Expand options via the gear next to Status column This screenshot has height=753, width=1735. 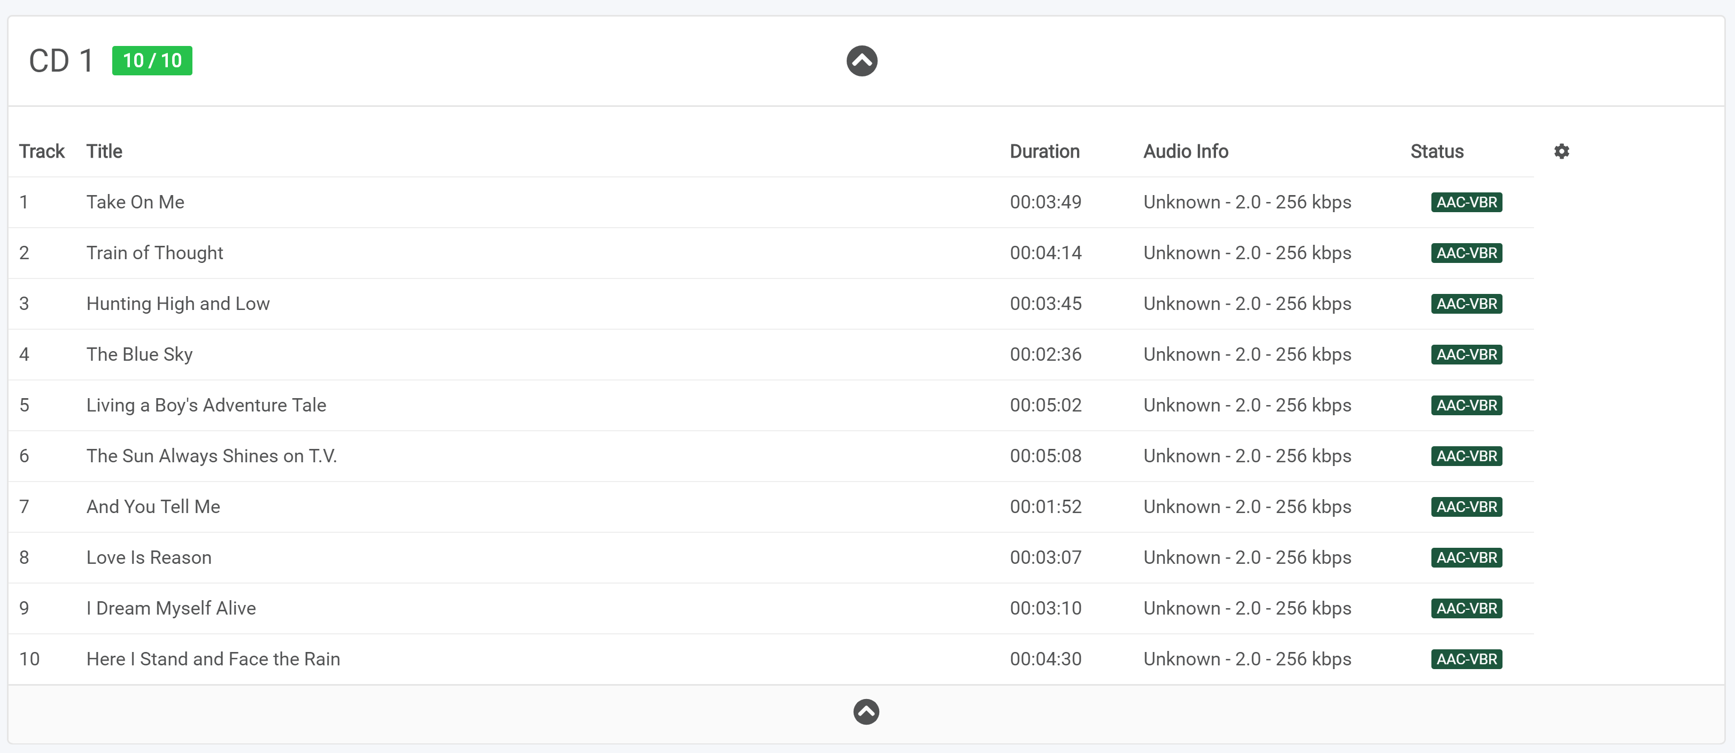(1562, 151)
